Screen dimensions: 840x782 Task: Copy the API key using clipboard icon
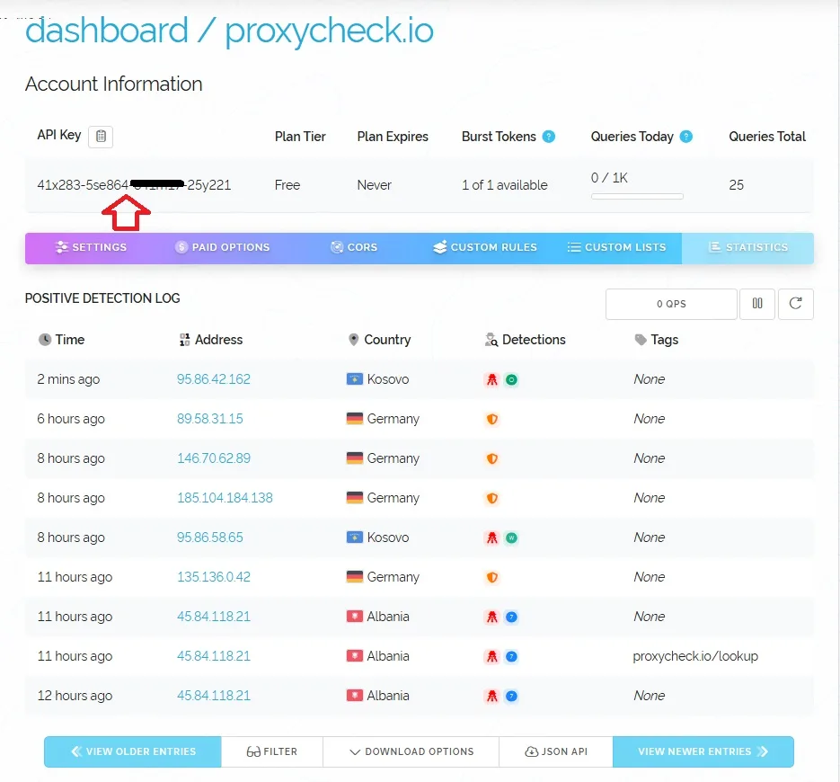coord(101,136)
